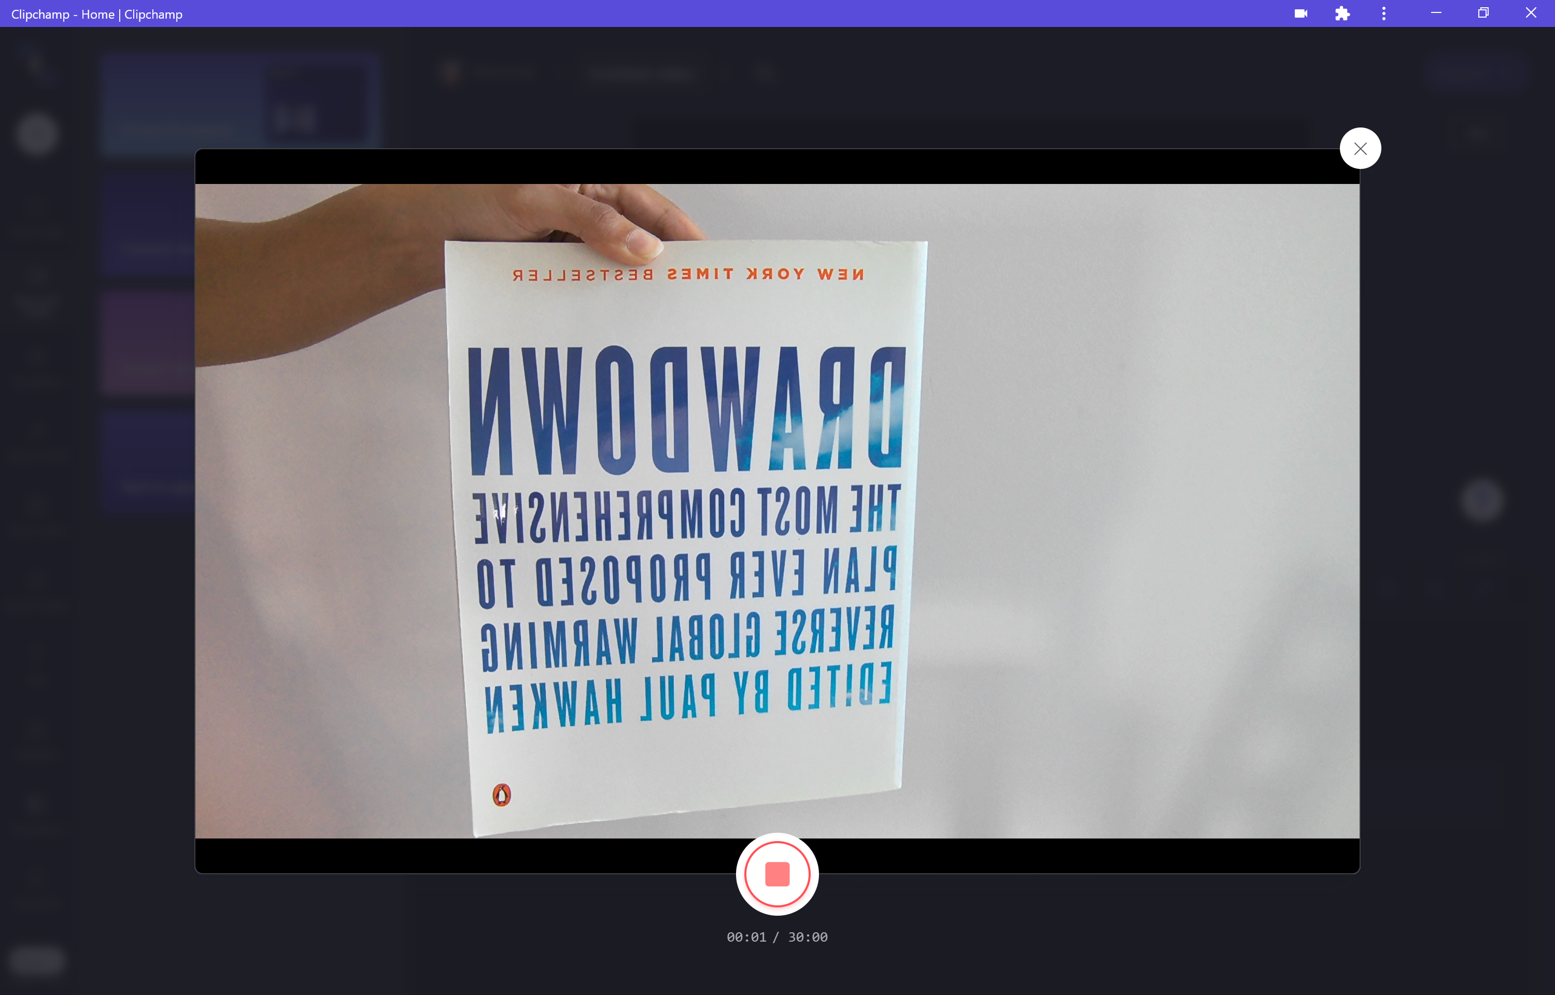The image size is (1555, 995).
Task: Click the Clipchamp camera icon in titlebar
Action: click(1301, 12)
